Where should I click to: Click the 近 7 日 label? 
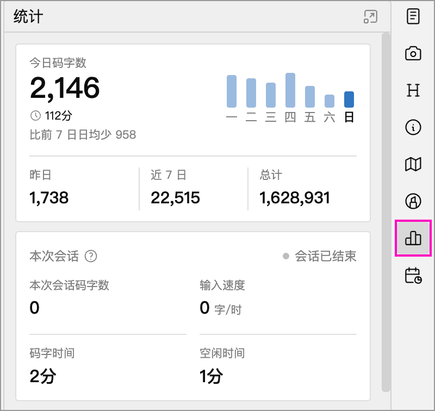169,175
